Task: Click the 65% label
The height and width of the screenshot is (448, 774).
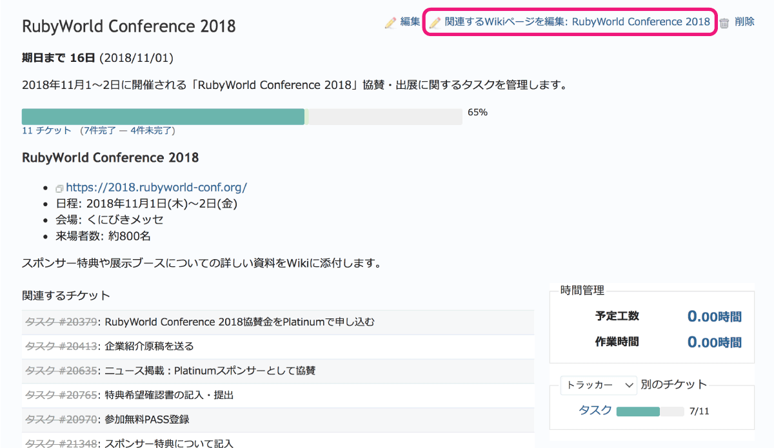Action: pyautogui.click(x=477, y=112)
